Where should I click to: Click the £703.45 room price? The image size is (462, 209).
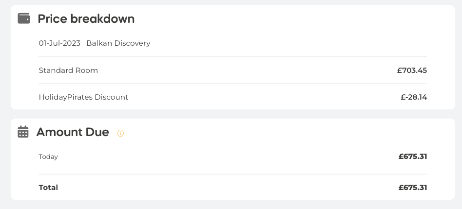412,70
